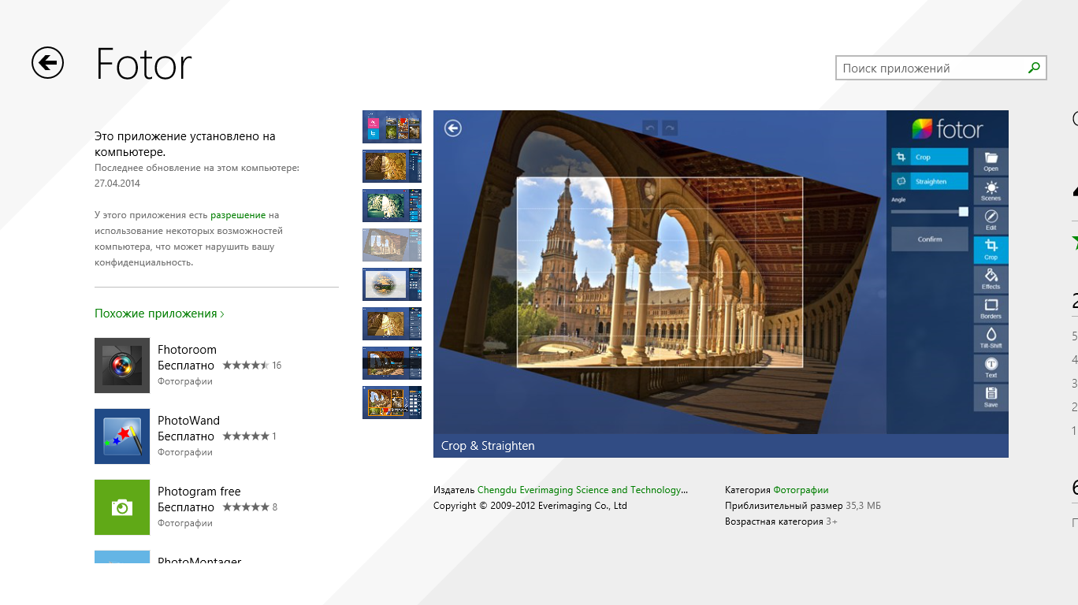Click Бесплатно price under PhotoWand
Image resolution: width=1078 pixels, height=605 pixels.
tap(186, 436)
